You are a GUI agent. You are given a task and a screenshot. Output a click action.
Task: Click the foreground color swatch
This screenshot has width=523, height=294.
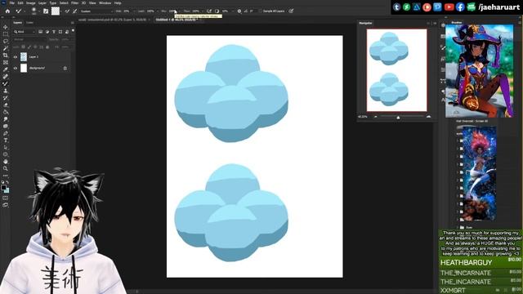(3, 187)
